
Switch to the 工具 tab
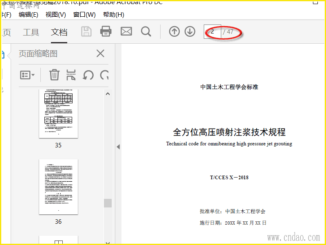click(x=31, y=32)
